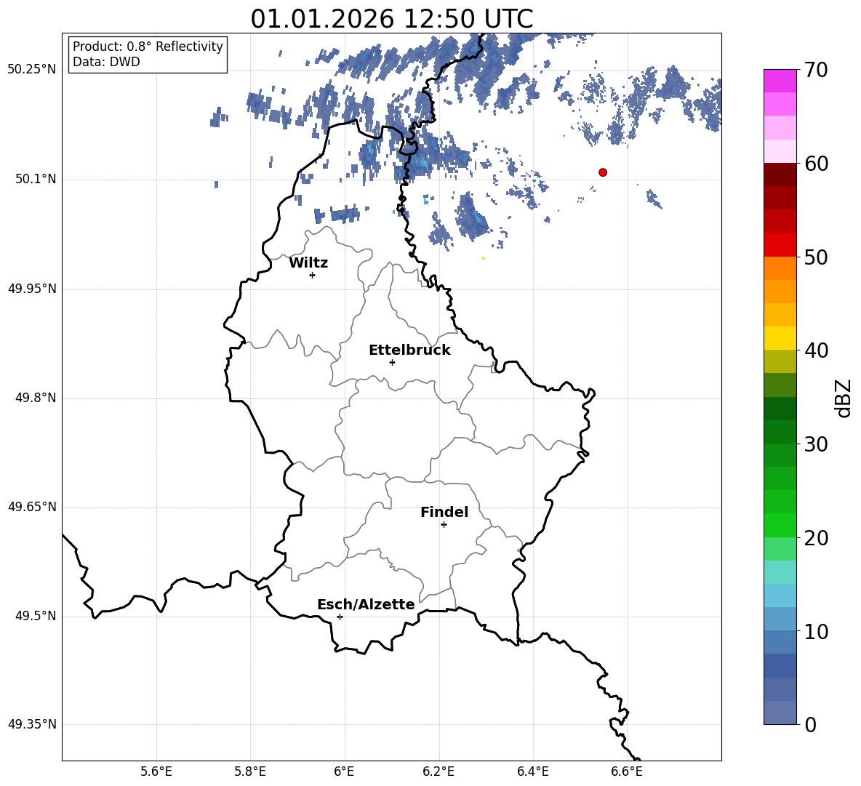This screenshot has width=861, height=786.
Task: Click the 5.6°E longitude label
Action: tap(156, 771)
